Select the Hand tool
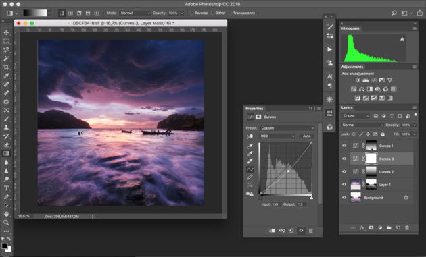 6,214
